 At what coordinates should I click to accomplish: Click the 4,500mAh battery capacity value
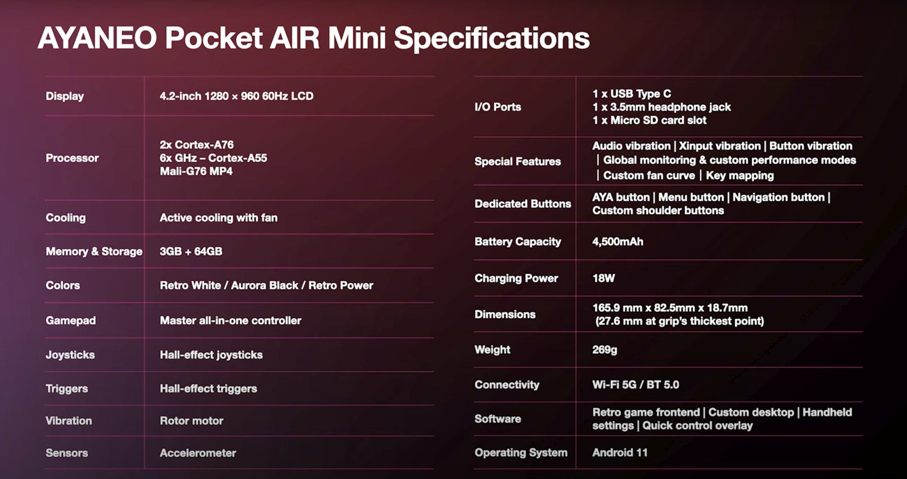pyautogui.click(x=618, y=241)
